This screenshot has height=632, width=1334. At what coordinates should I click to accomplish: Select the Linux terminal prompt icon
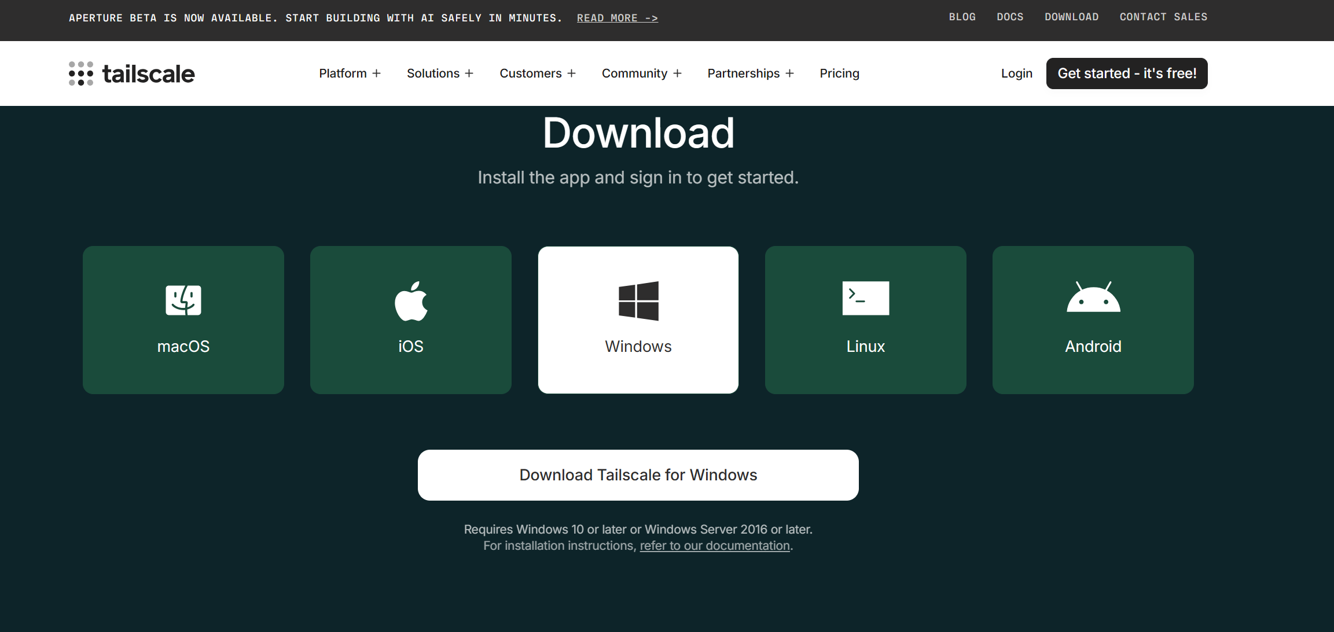[866, 298]
